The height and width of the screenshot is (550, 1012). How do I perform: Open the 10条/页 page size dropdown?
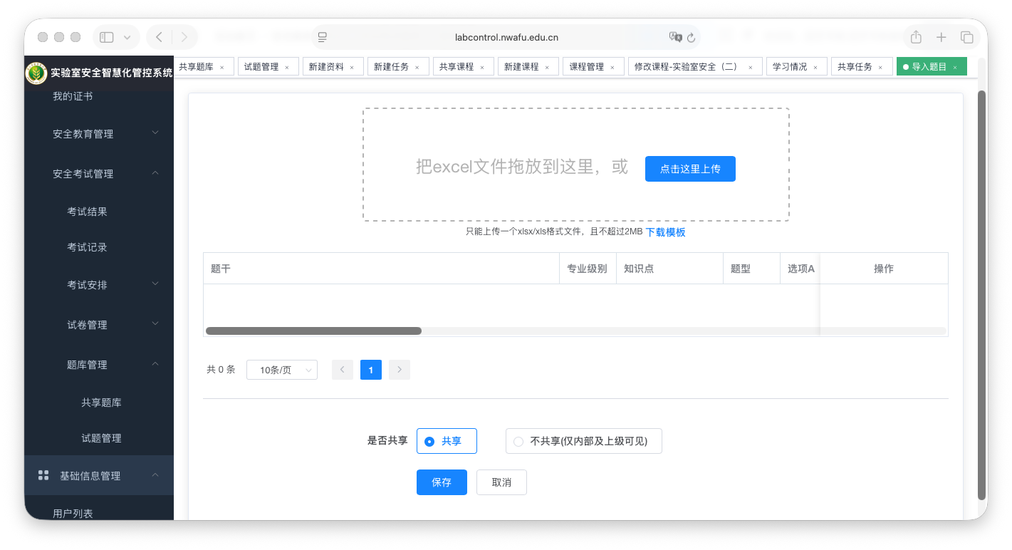[x=282, y=370]
